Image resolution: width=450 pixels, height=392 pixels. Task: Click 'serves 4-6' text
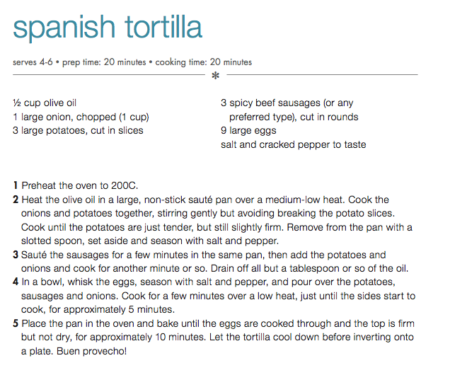point(33,62)
